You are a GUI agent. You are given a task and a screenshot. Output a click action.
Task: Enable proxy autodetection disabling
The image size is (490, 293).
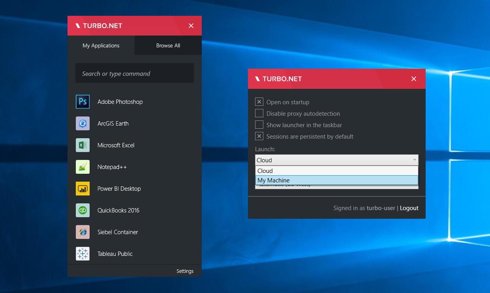[259, 113]
